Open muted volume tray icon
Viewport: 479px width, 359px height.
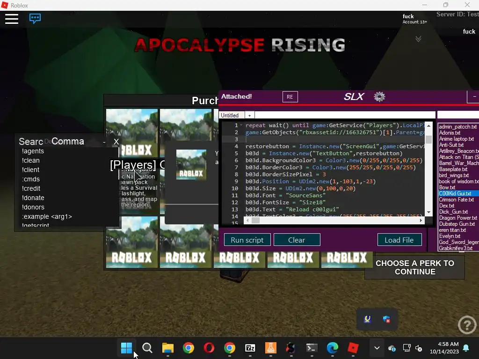pyautogui.click(x=419, y=348)
